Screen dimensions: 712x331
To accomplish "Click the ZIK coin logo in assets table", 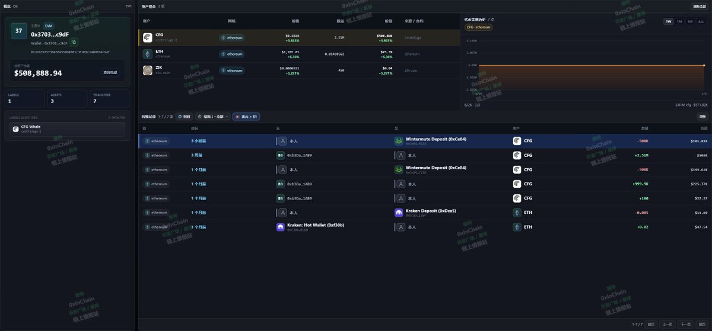I will (x=148, y=70).
